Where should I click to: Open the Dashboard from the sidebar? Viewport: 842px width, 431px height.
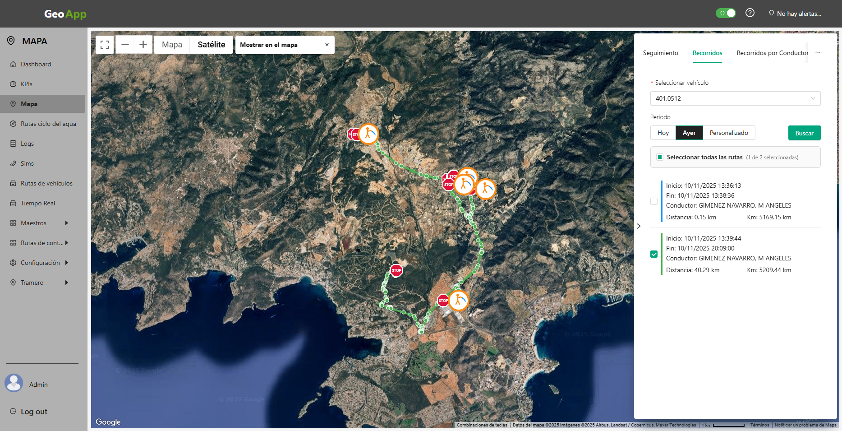click(x=36, y=64)
